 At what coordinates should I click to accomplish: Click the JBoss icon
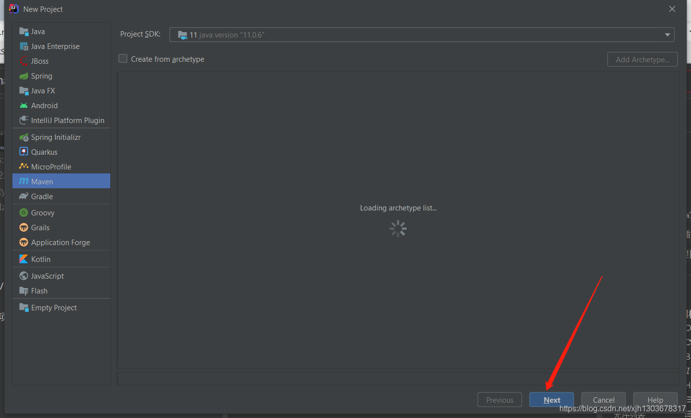[24, 61]
